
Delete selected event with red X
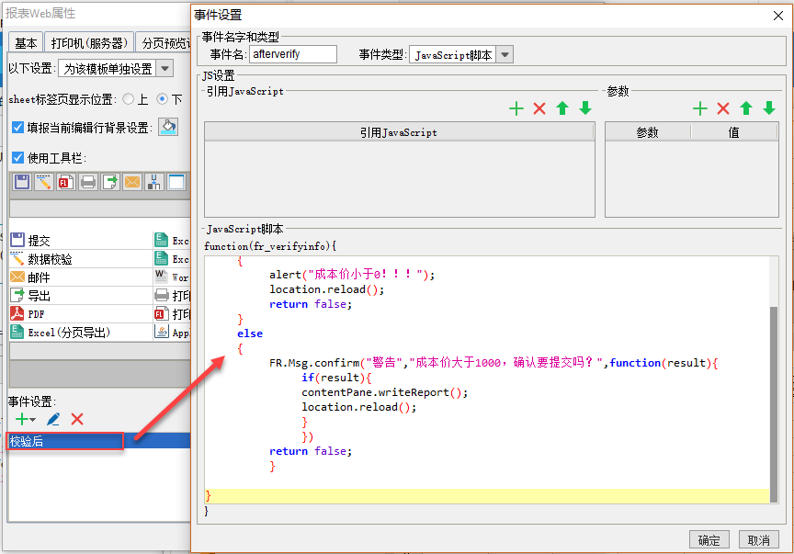point(77,419)
